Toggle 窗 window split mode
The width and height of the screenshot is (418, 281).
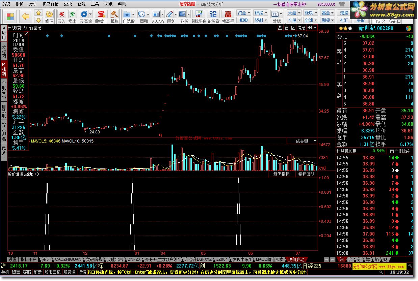[286, 28]
